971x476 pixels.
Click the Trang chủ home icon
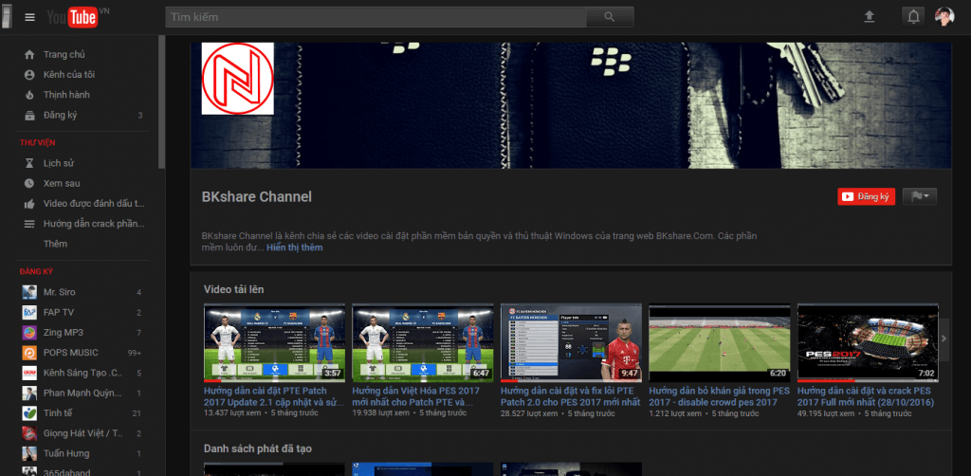click(29, 54)
